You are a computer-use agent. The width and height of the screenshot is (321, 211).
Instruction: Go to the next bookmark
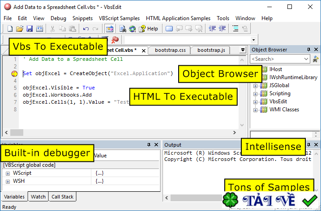coord(189,29)
